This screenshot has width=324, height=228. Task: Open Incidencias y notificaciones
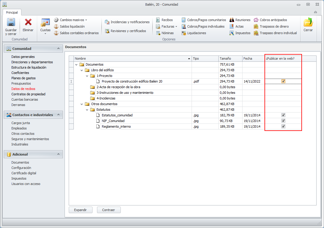click(127, 22)
